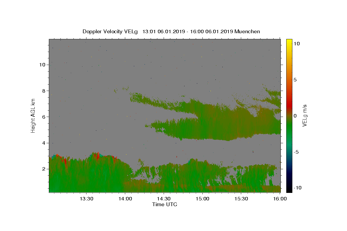Click the 13:30 time tick label
347x231 pixels.
click(x=86, y=199)
